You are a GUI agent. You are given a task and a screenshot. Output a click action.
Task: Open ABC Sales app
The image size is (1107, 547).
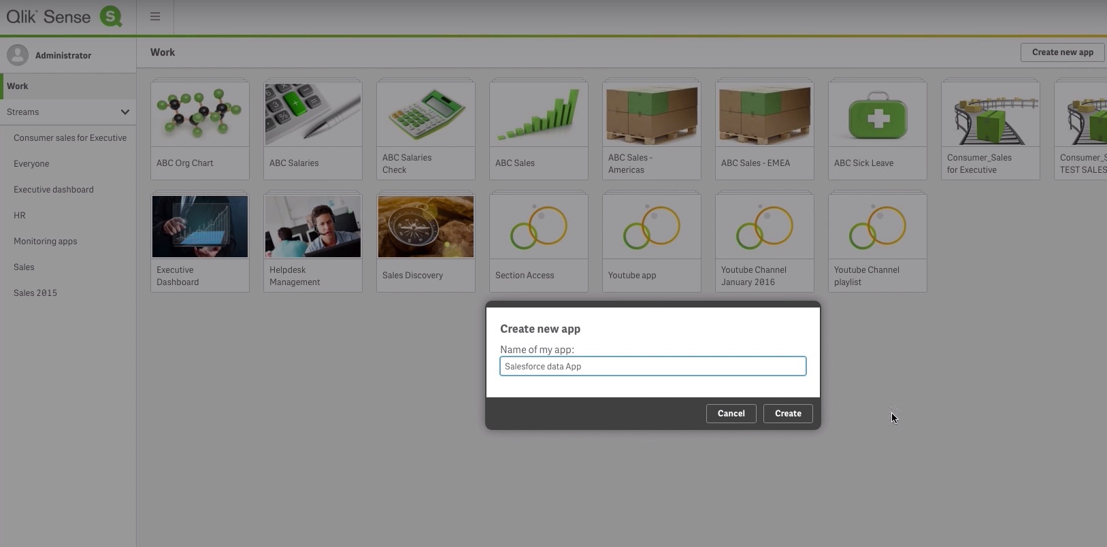539,129
